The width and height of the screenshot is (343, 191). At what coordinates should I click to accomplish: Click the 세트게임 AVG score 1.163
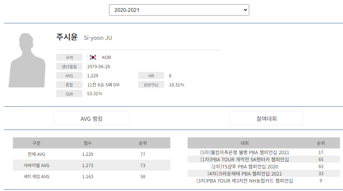(x=88, y=176)
